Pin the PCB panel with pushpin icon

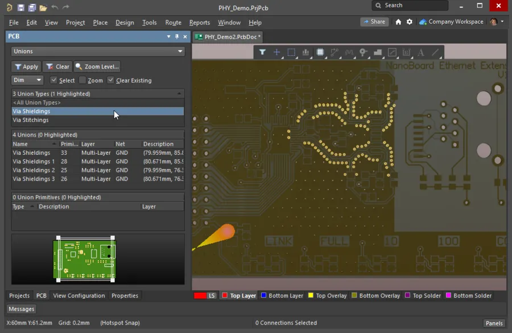[176, 36]
